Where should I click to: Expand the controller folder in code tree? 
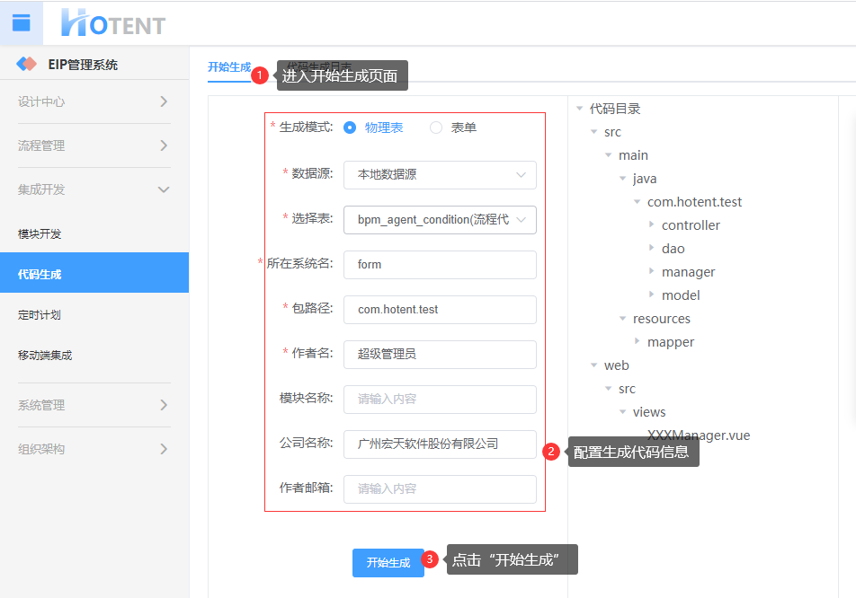(x=652, y=225)
